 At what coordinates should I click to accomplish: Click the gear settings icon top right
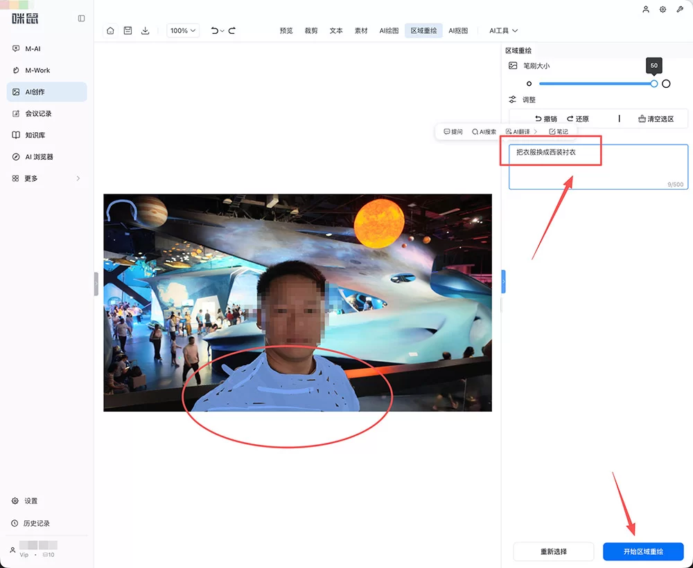(663, 9)
